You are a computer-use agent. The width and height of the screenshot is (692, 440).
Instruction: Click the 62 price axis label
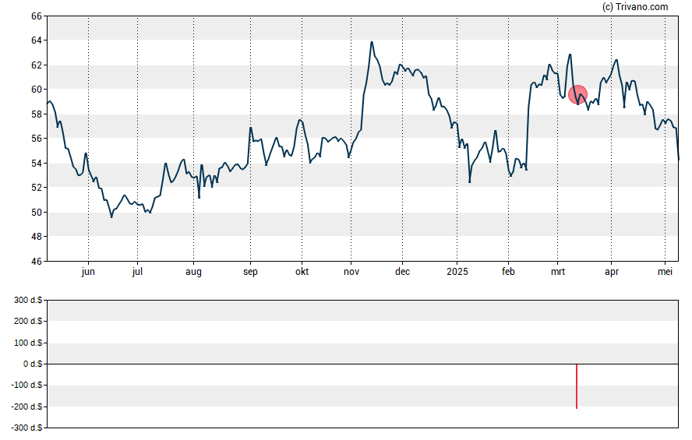point(37,65)
